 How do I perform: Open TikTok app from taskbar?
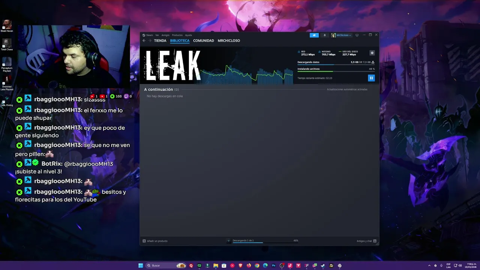(x=290, y=265)
